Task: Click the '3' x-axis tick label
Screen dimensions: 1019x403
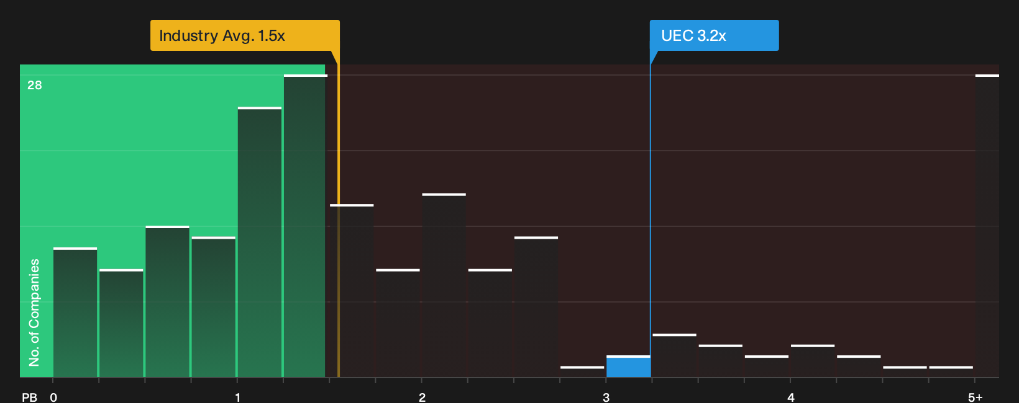Action: [x=606, y=397]
